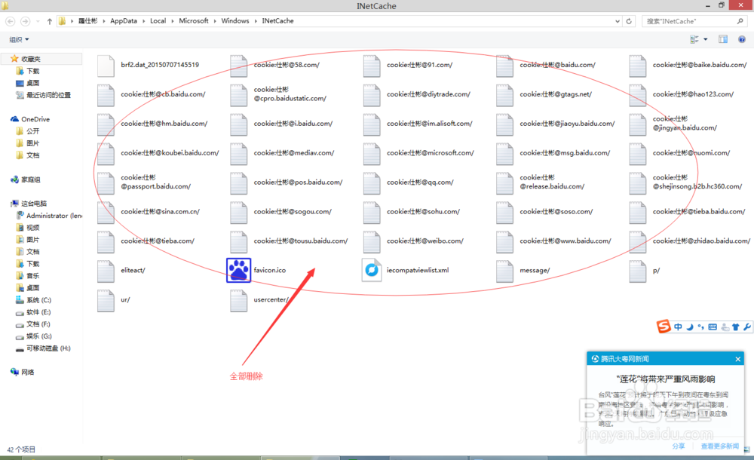Open 娱乐 (G:) drive in sidebar

[39, 336]
